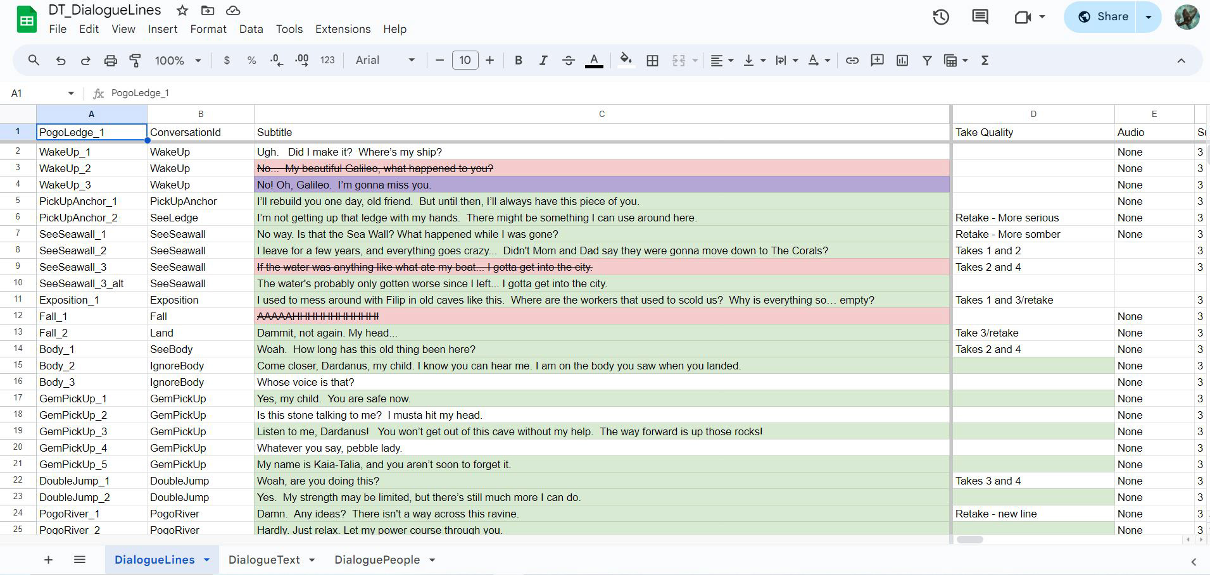Open the fill color swatch picker
The height and width of the screenshot is (575, 1210).
pyautogui.click(x=626, y=60)
